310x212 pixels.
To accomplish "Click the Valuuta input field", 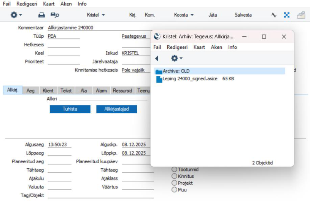I will pos(59,187).
